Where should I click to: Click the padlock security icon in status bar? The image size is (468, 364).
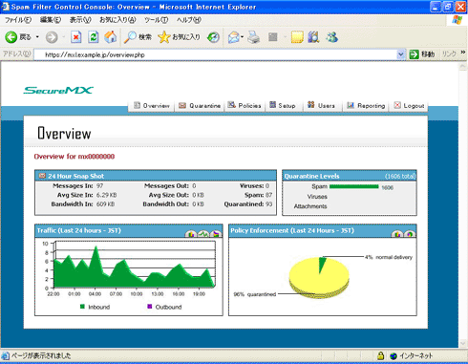click(x=380, y=355)
